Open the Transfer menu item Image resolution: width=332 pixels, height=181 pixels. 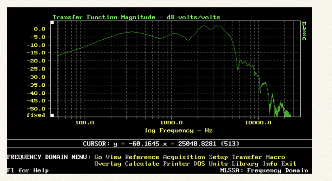[x=247, y=157]
